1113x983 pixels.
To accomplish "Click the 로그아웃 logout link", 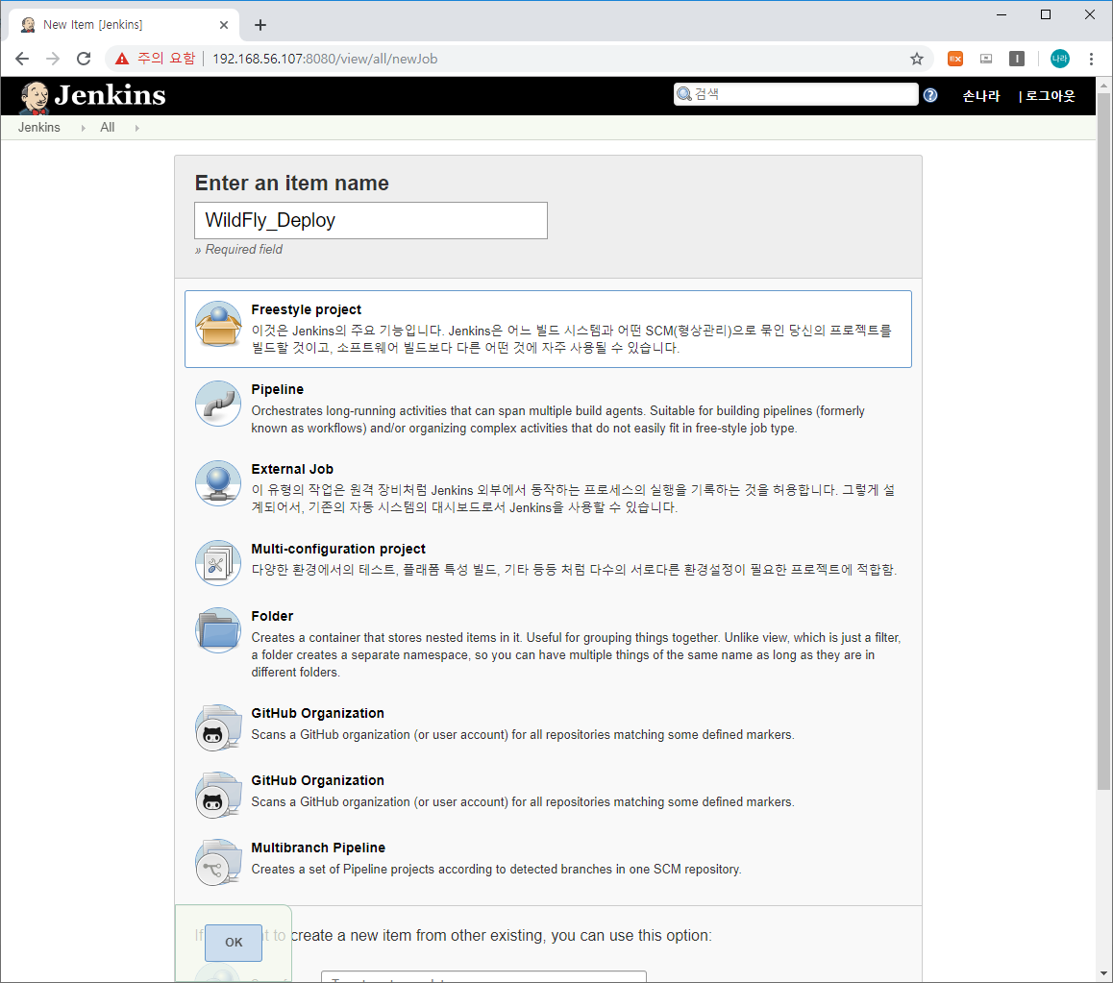I will click(1050, 96).
